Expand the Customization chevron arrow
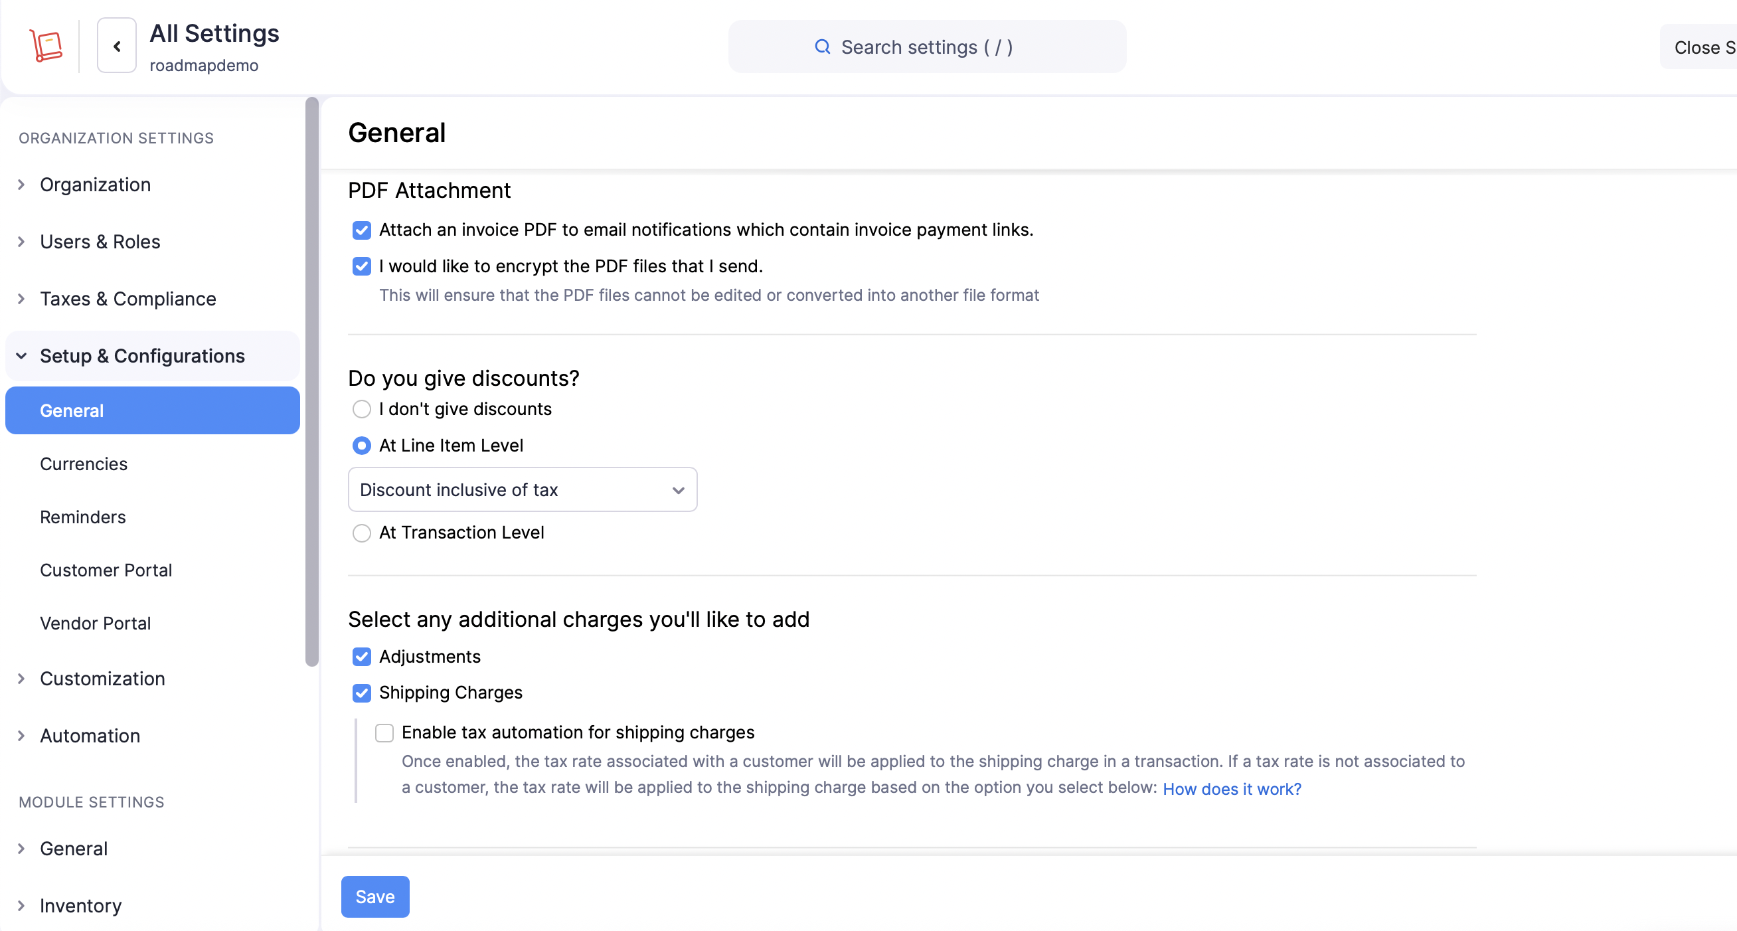Screen dimensions: 1737x931 [x=21, y=679]
